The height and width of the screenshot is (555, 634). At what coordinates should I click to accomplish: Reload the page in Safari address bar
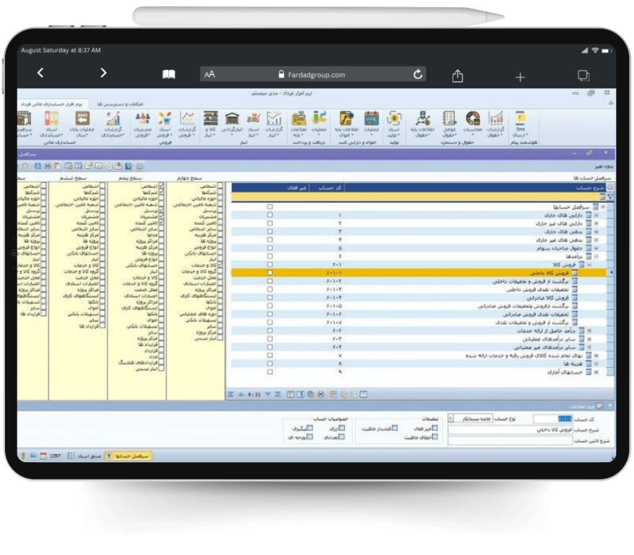coord(418,75)
